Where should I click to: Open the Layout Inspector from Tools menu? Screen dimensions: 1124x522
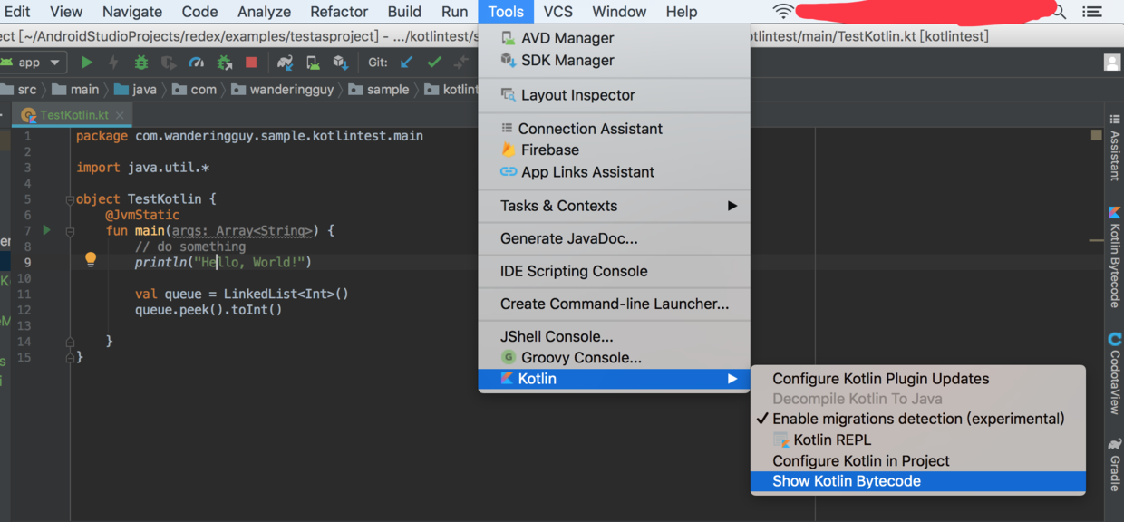point(577,95)
